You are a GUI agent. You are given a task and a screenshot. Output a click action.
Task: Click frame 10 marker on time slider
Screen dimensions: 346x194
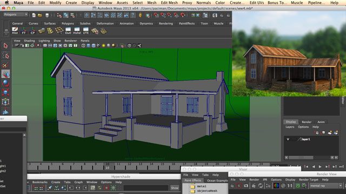pos(107,166)
